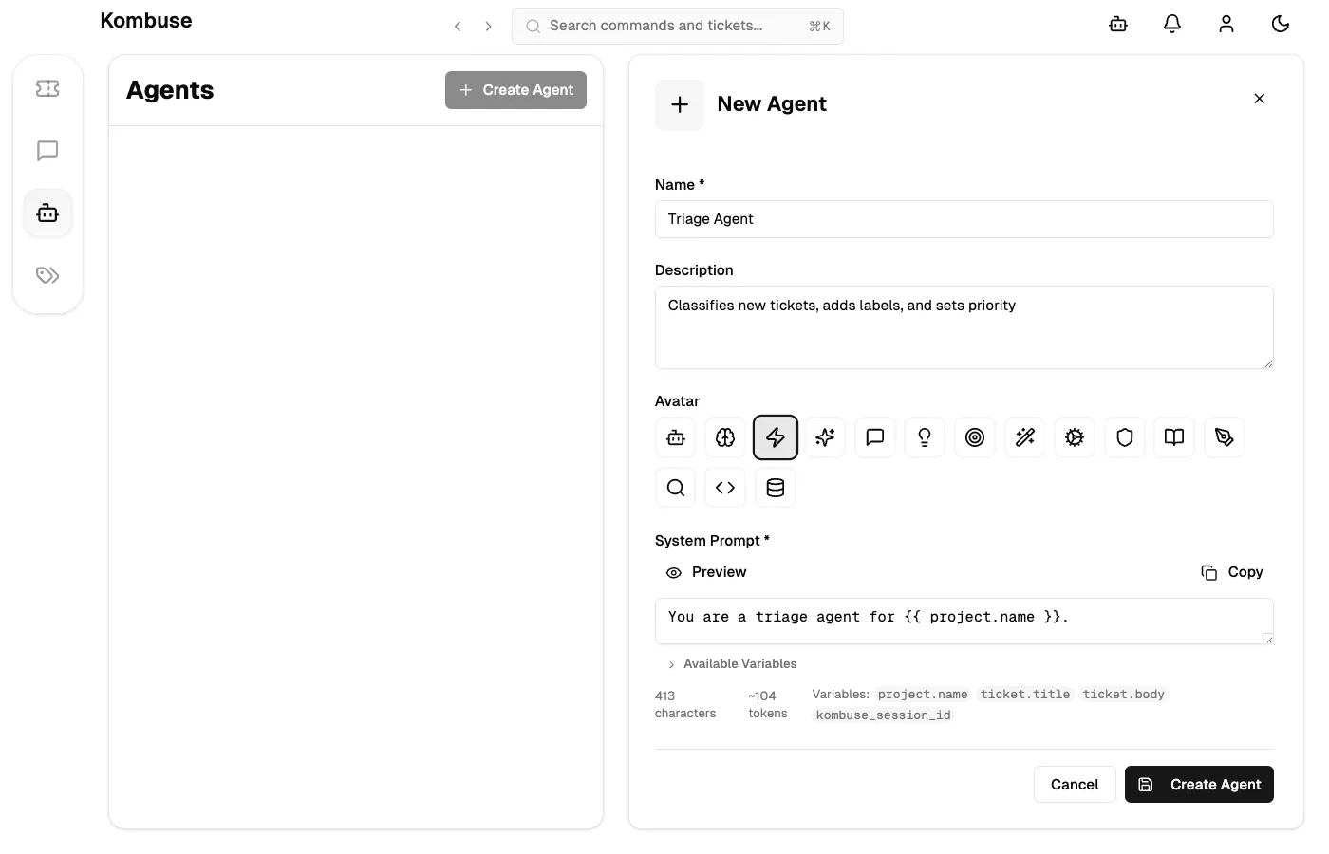Select the lightning bolt avatar

point(776,437)
